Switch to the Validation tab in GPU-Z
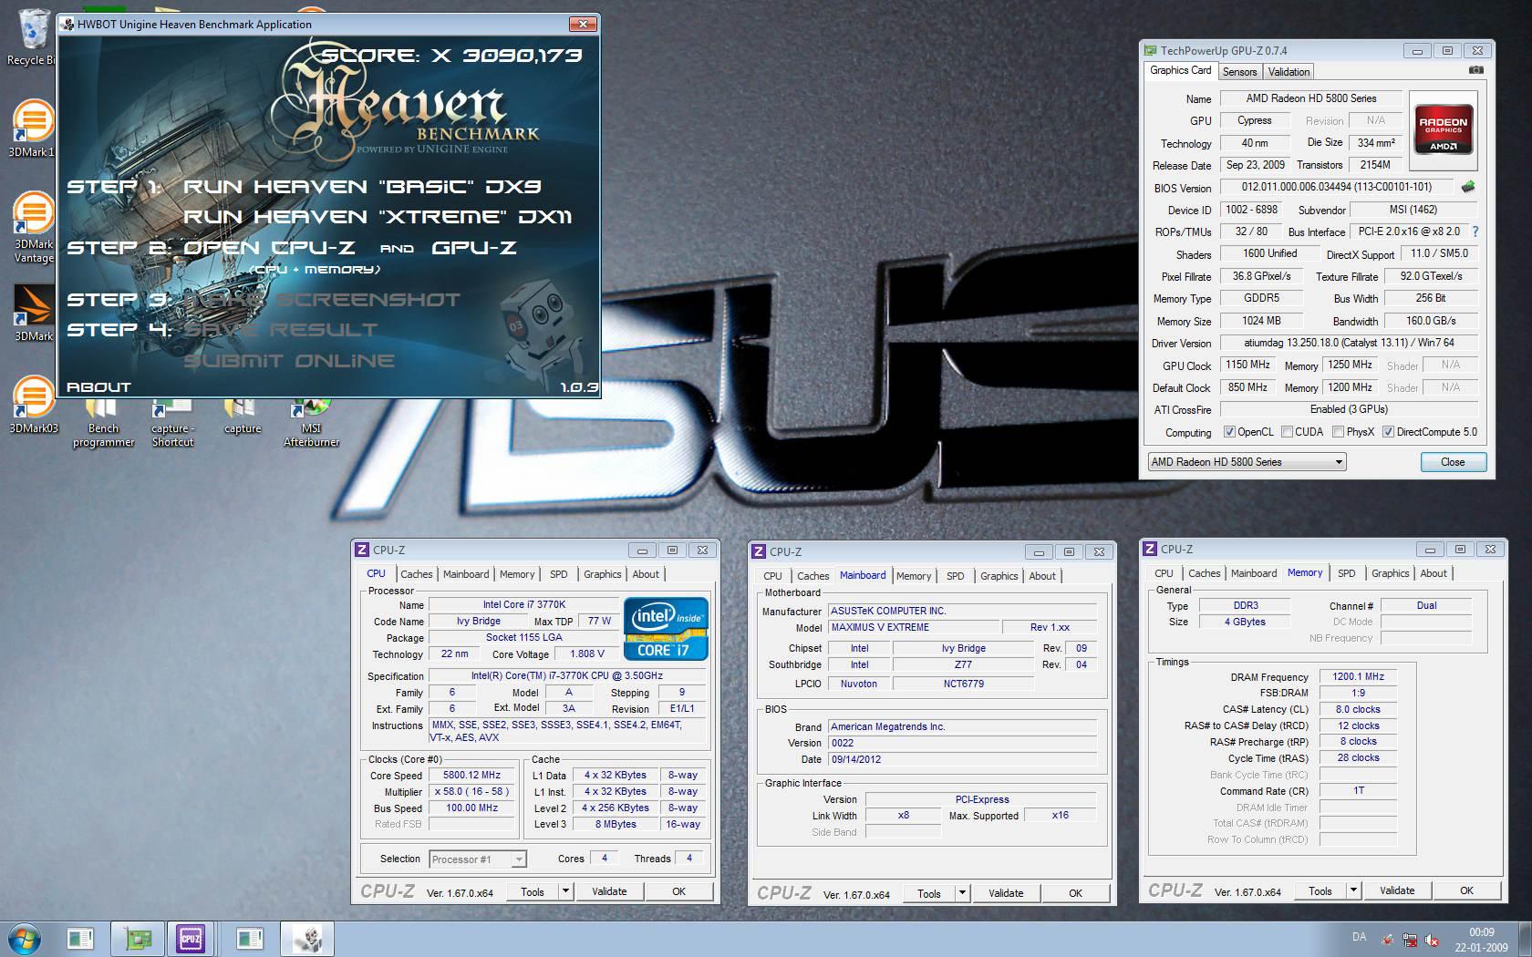Image resolution: width=1532 pixels, height=957 pixels. tap(1289, 72)
